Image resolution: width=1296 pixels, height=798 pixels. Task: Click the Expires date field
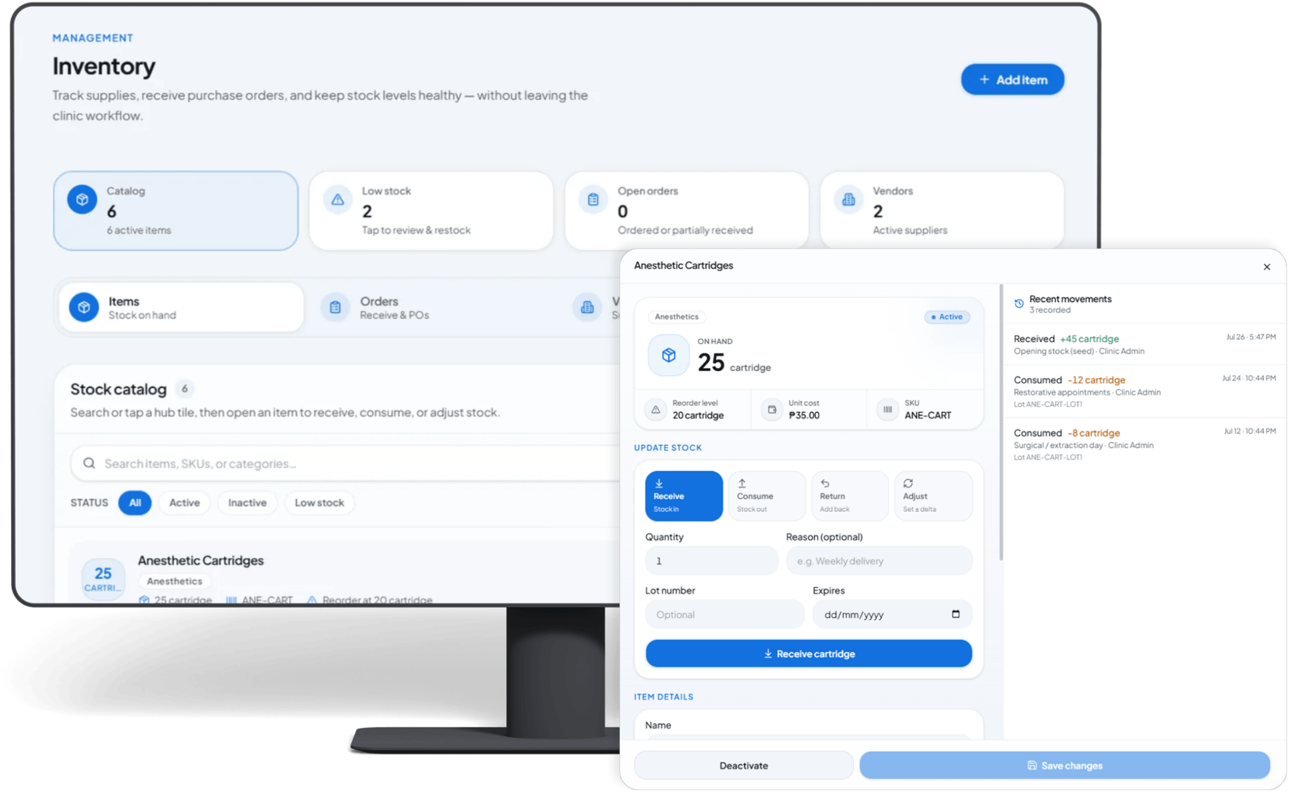892,614
